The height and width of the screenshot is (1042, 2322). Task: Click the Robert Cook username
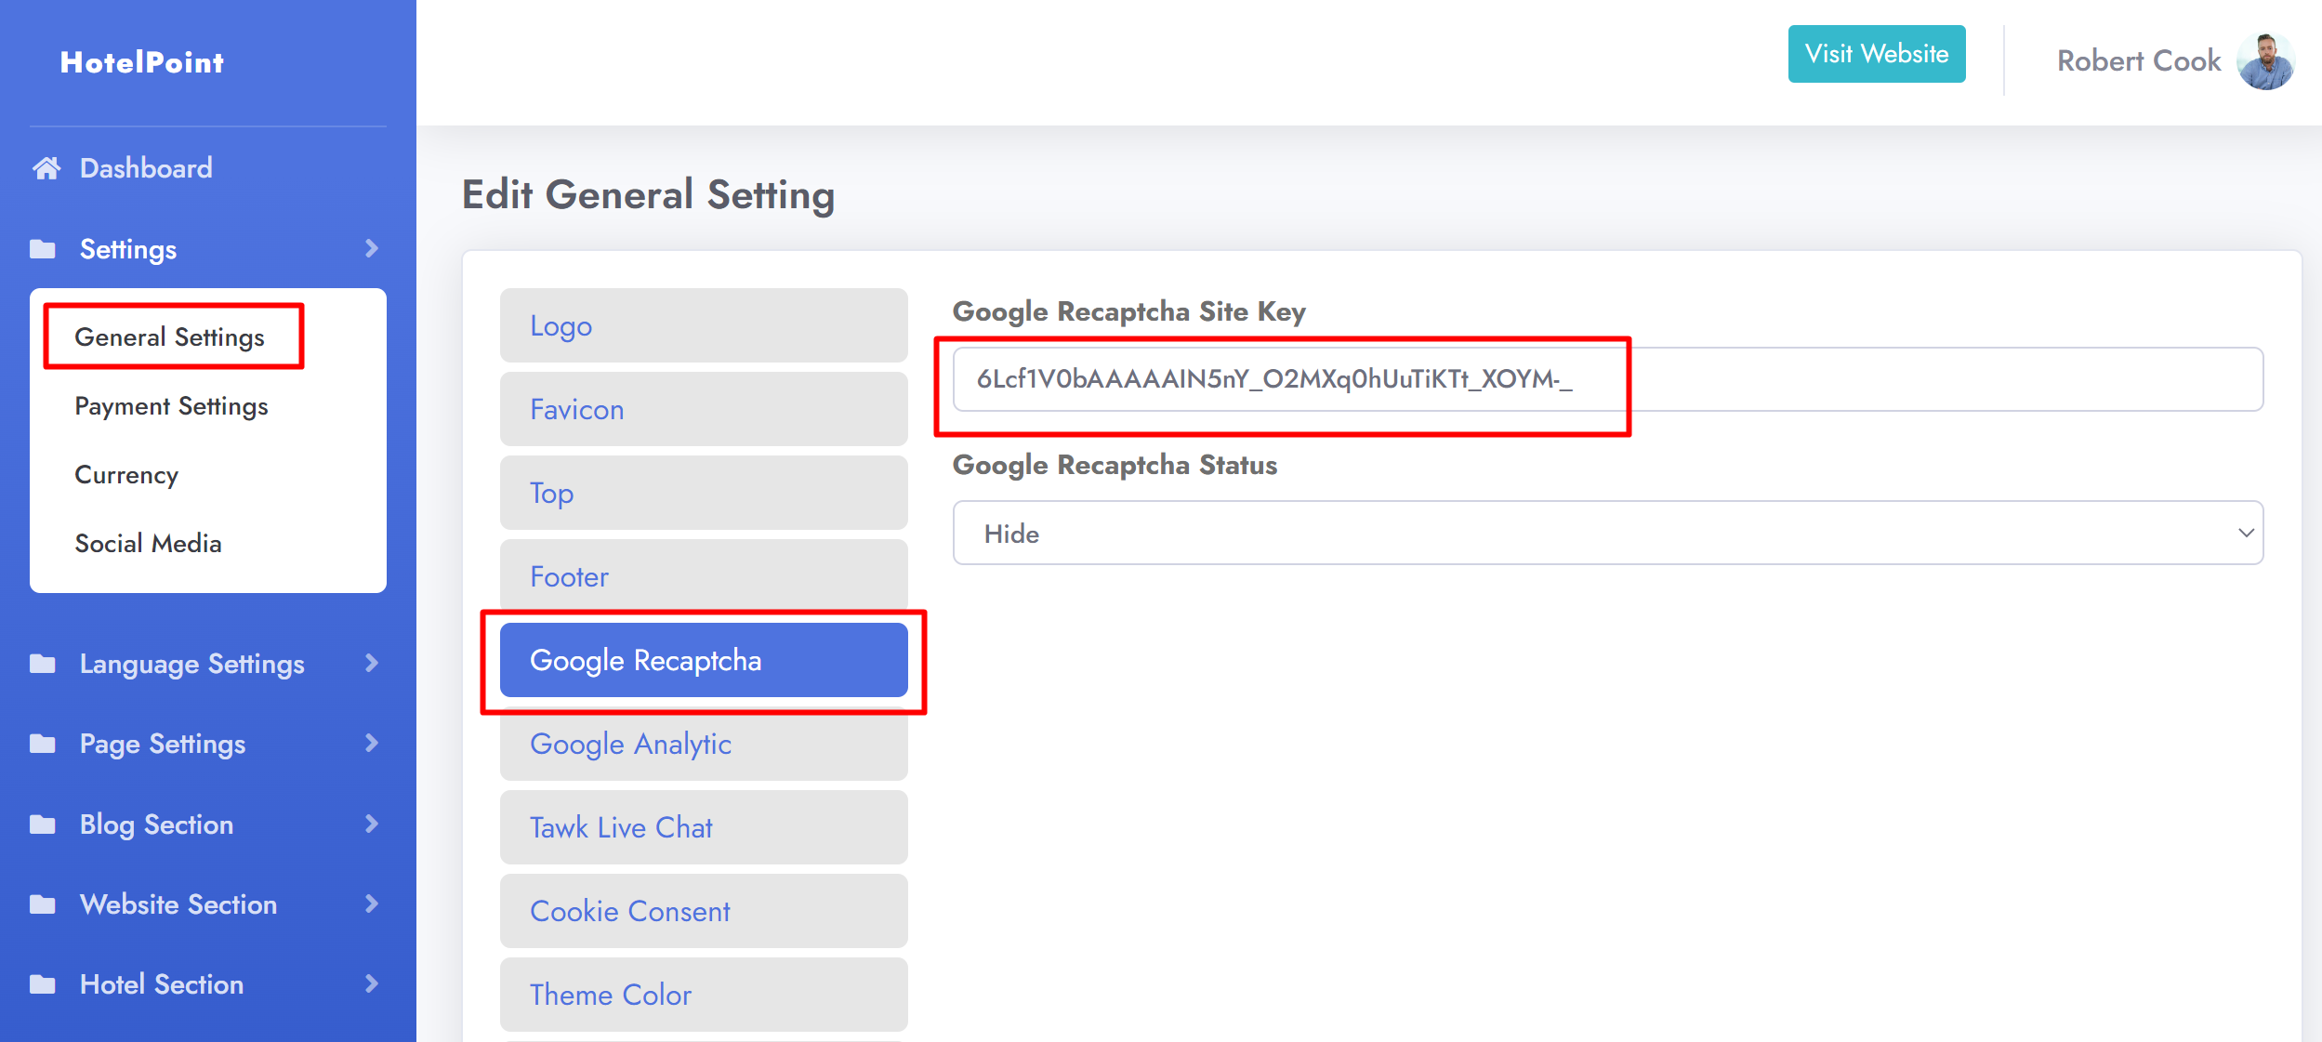(x=2139, y=61)
